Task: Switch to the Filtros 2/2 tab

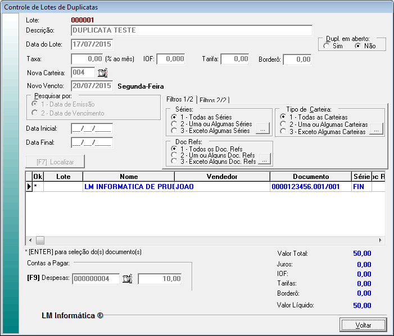Action: [213, 100]
